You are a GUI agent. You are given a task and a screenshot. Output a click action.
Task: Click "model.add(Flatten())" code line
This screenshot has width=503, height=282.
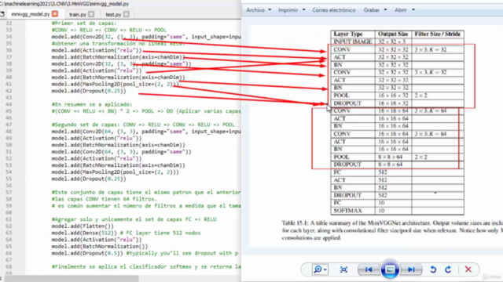(x=83, y=226)
